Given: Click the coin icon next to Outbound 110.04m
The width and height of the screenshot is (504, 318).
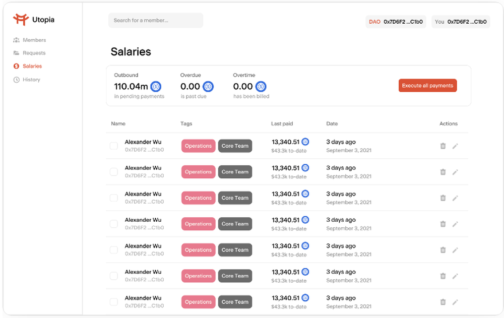Looking at the screenshot, I should point(156,86).
